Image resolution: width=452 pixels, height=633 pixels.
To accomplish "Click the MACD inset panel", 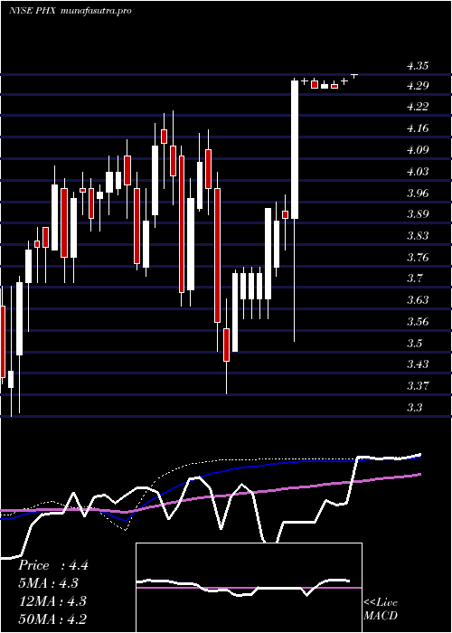I will point(249,588).
